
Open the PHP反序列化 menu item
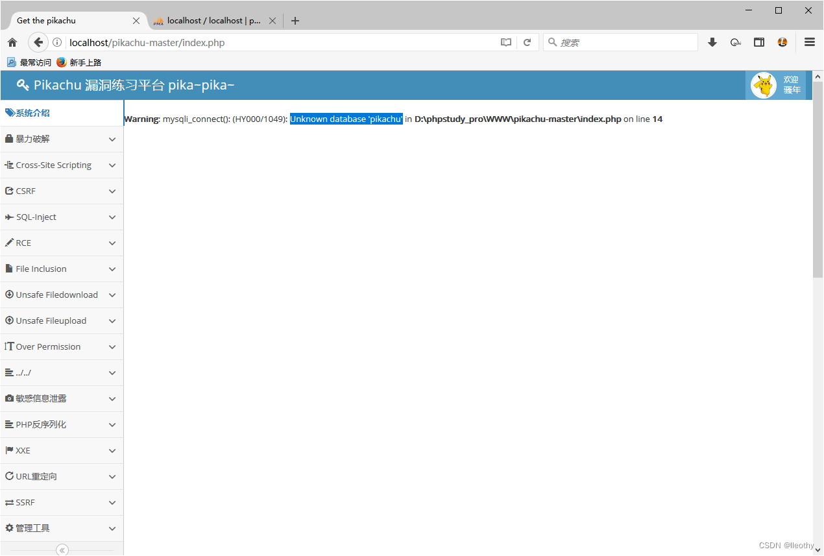[62, 424]
